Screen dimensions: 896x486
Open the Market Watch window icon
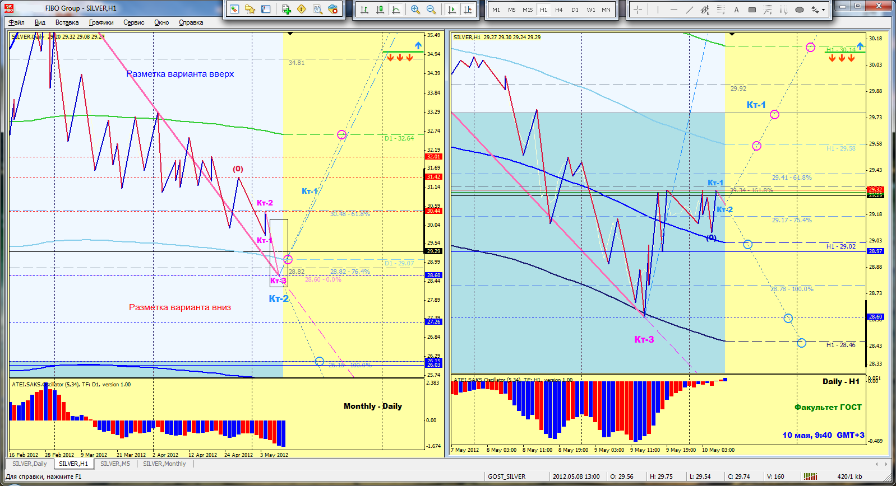234,10
